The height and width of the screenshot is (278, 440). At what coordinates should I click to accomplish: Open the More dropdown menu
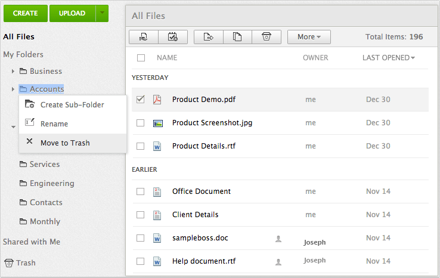(x=309, y=37)
